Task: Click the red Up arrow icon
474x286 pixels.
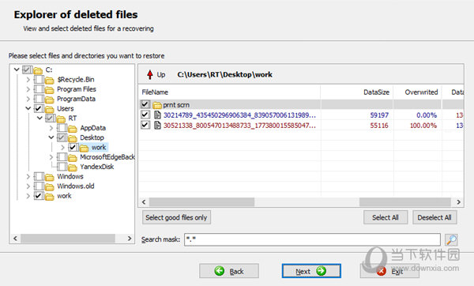Action: [150, 74]
